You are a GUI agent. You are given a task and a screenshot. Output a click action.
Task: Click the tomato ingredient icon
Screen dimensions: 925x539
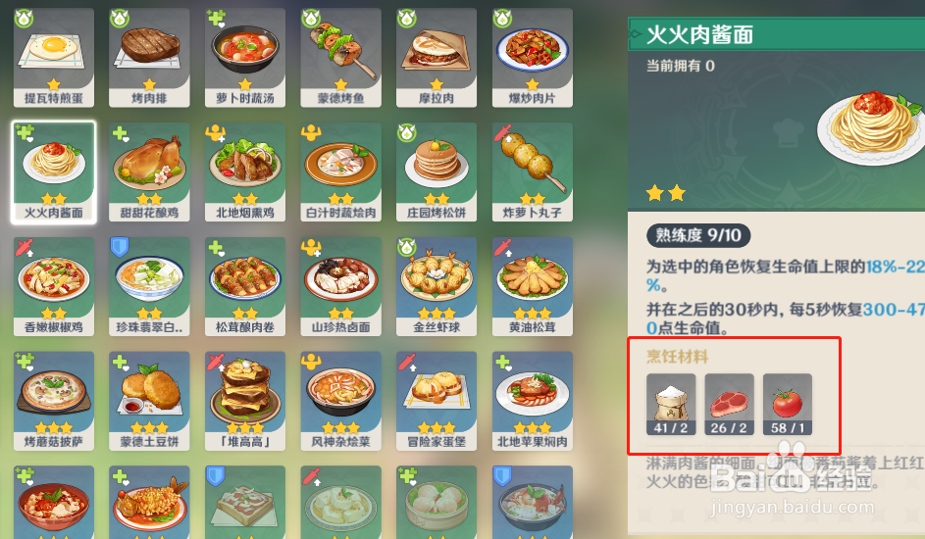point(787,404)
